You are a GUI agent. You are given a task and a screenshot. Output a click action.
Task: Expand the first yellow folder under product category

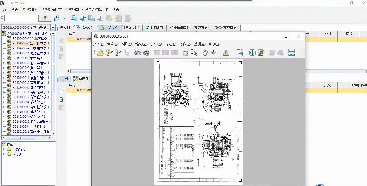pyautogui.click(x=4, y=149)
